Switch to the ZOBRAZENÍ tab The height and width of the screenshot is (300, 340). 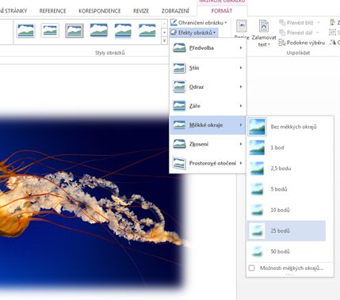tap(175, 11)
